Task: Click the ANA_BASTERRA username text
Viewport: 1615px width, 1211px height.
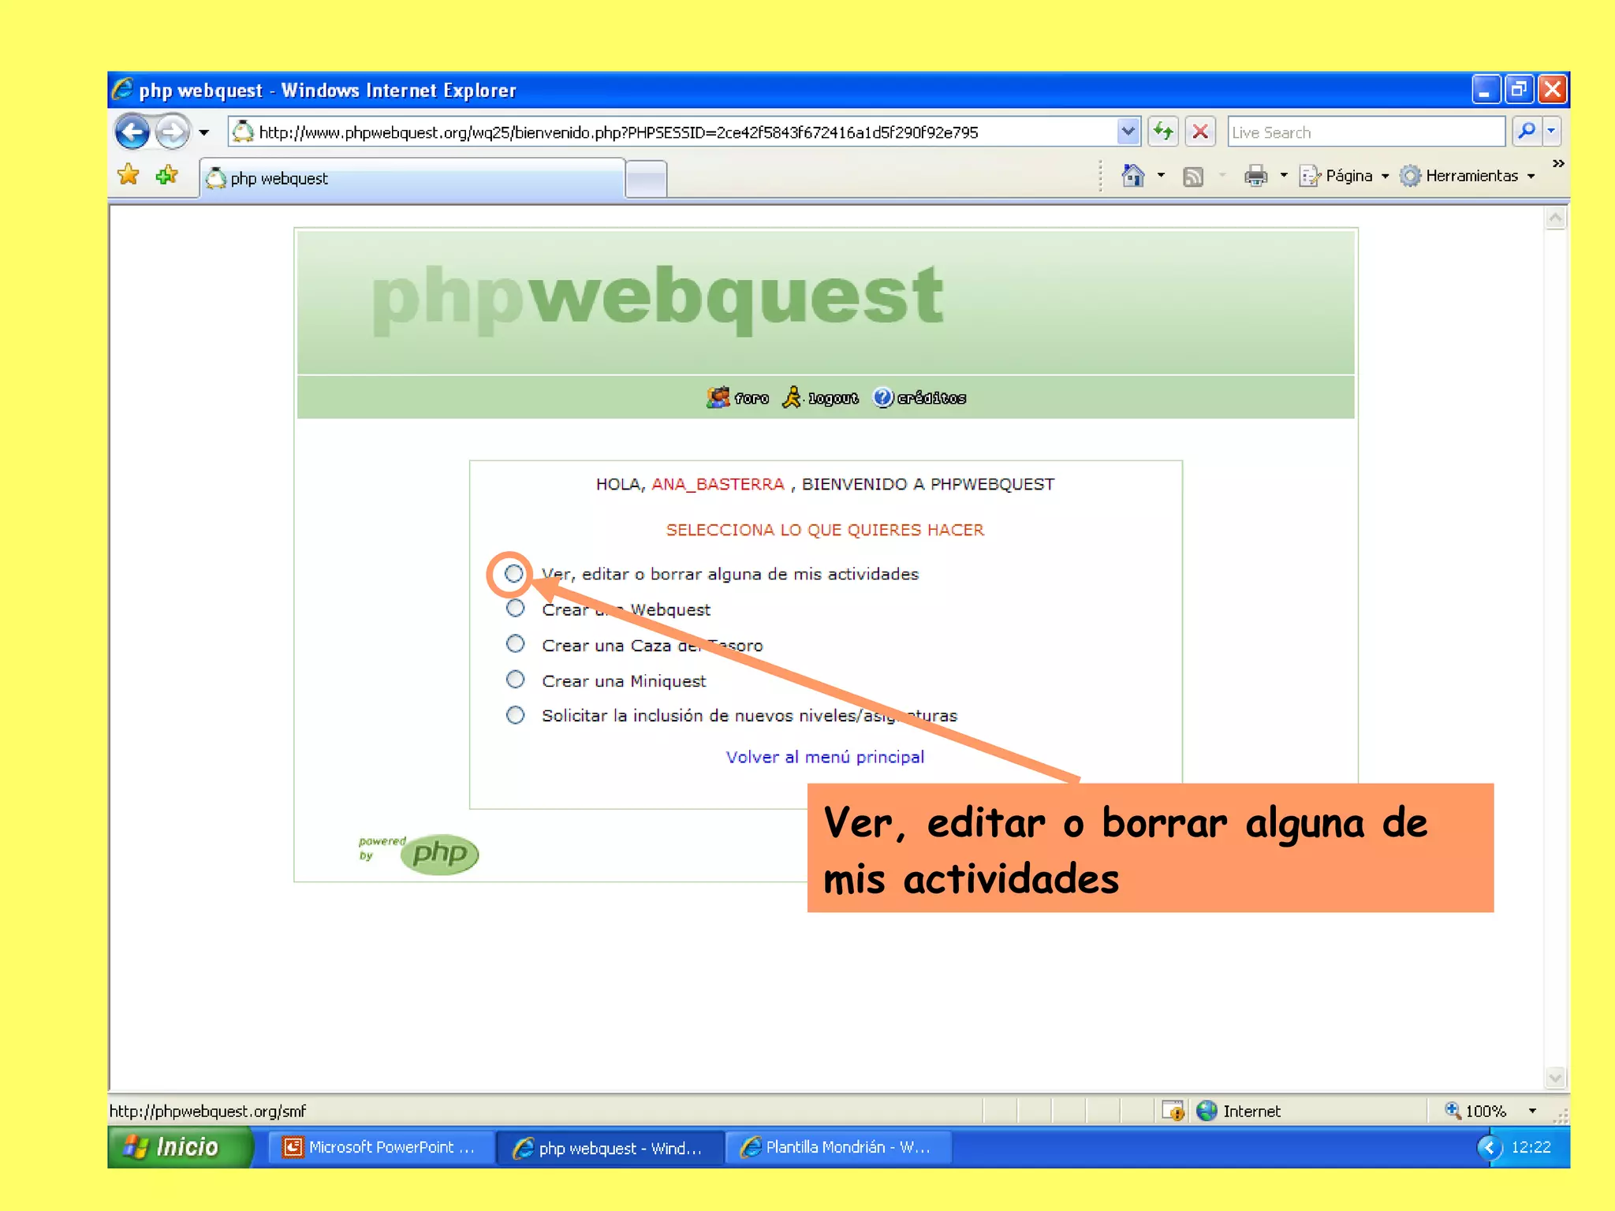Action: point(718,484)
